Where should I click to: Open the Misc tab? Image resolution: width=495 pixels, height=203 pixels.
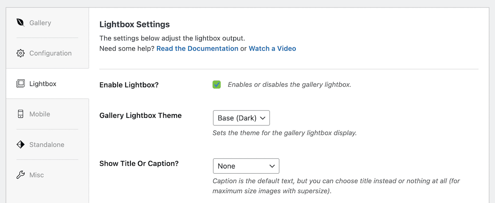point(36,175)
